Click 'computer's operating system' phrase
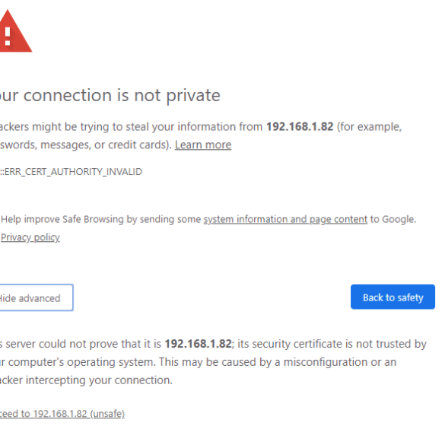This screenshot has height=445, width=445. [x=81, y=362]
